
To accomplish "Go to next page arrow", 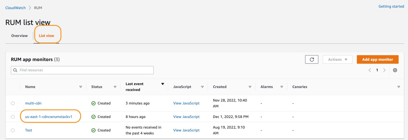I will click(384, 70).
